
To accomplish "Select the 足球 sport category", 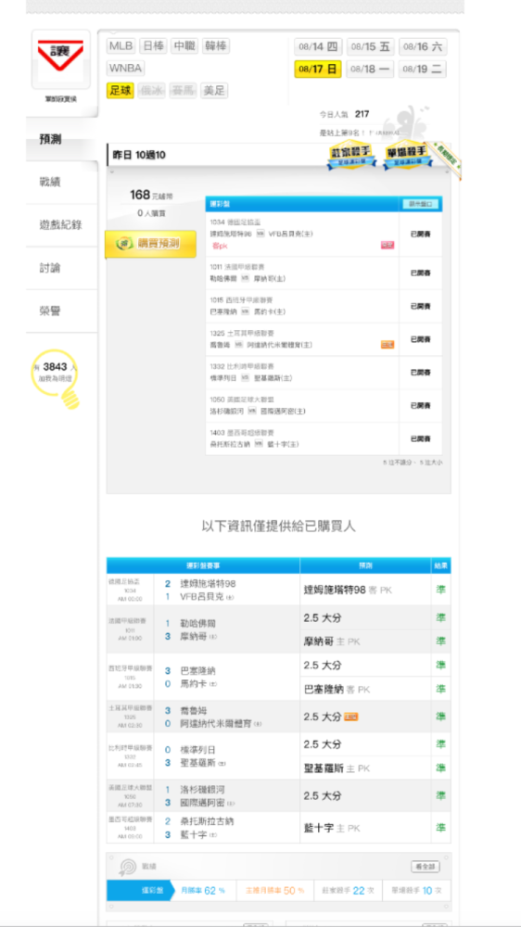I will click(x=121, y=91).
